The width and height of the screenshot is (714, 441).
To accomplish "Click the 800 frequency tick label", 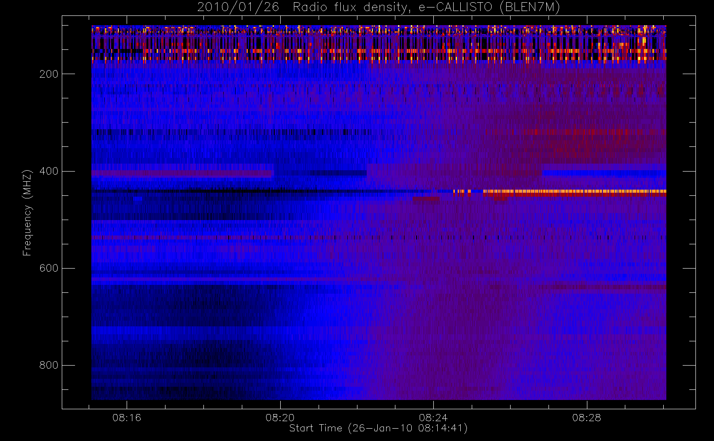I will [x=49, y=365].
